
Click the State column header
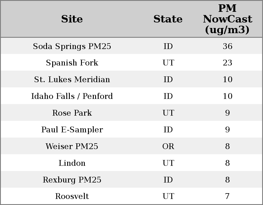[168, 19]
